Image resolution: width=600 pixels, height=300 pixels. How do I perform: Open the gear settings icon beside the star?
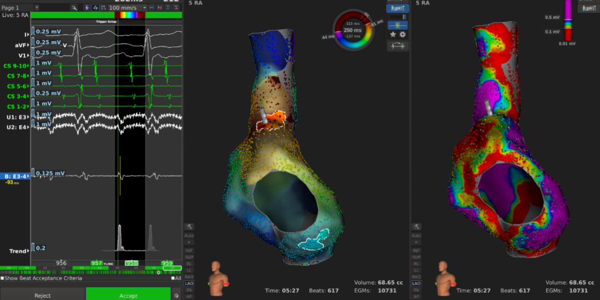tap(403, 34)
